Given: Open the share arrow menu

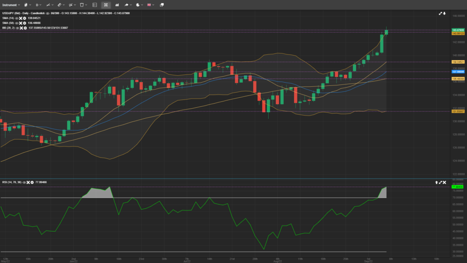Looking at the screenshot, I should (128, 5).
